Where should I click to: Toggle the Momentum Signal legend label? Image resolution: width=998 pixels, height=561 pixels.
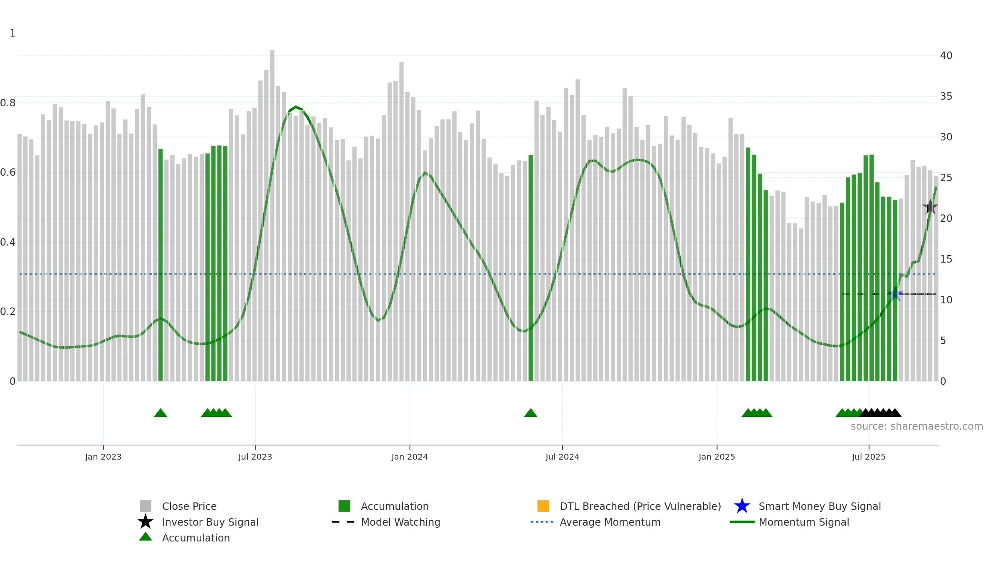[804, 522]
